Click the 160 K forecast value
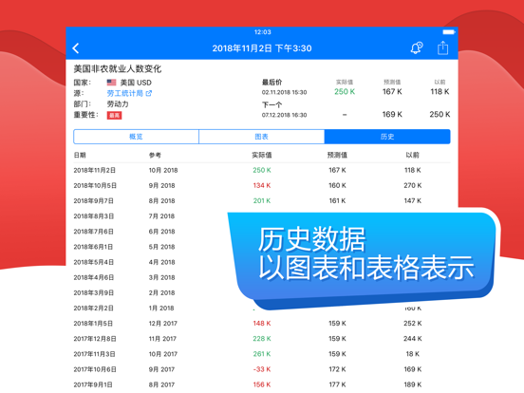The width and height of the screenshot is (524, 393). coord(337,185)
